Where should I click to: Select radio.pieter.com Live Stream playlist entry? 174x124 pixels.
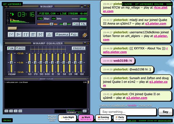click(46, 82)
